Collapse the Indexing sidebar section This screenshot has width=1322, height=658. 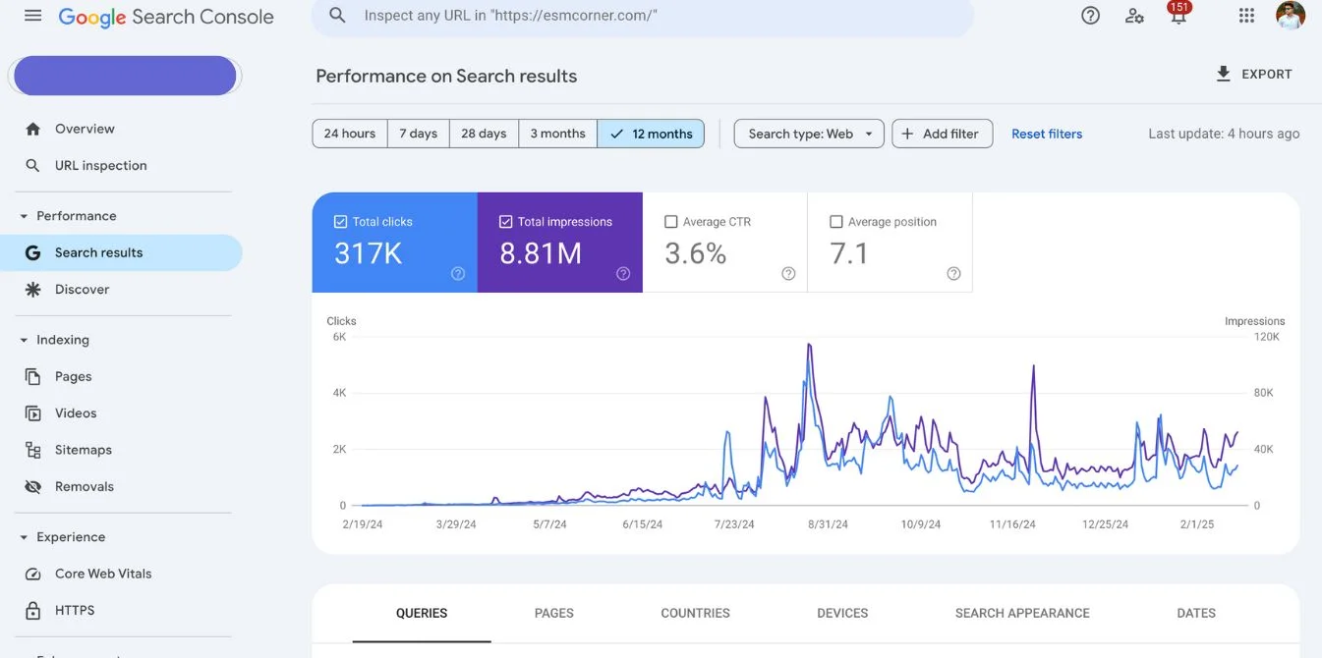tap(24, 340)
